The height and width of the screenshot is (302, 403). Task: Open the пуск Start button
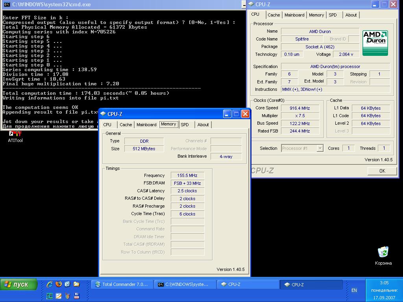click(x=19, y=285)
